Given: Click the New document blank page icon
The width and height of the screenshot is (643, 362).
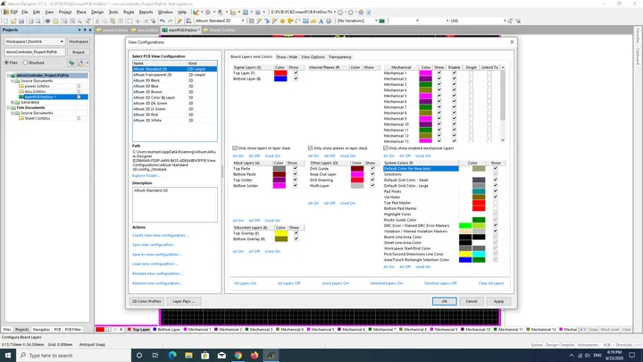Looking at the screenshot, I should coord(5,21).
